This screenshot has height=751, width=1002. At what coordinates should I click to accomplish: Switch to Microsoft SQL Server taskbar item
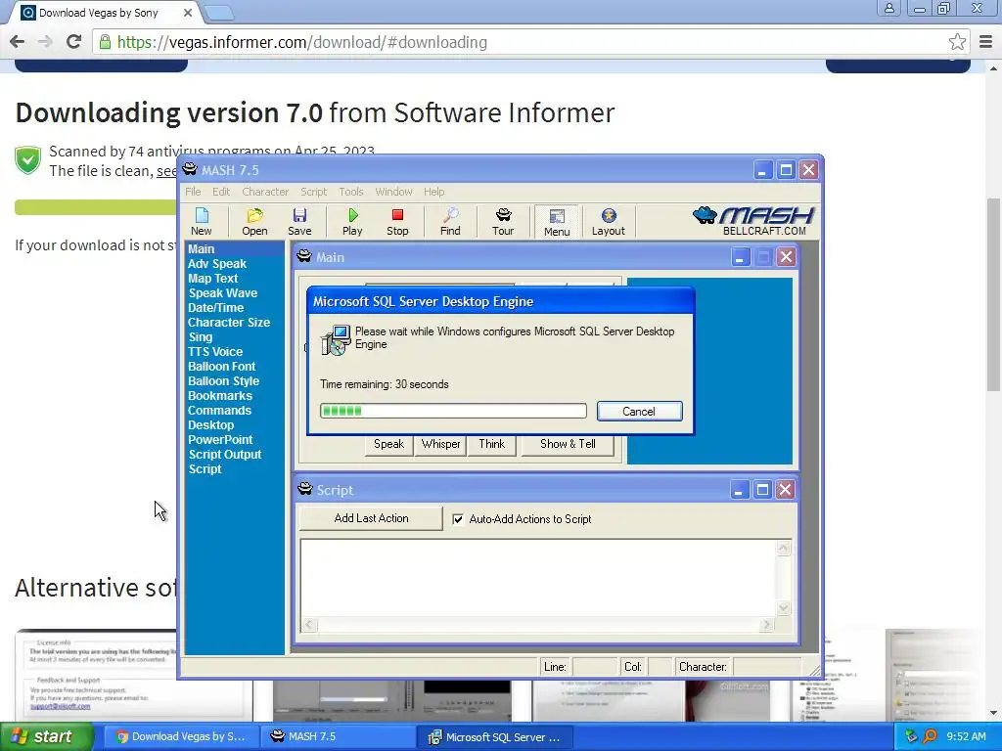coord(494,737)
